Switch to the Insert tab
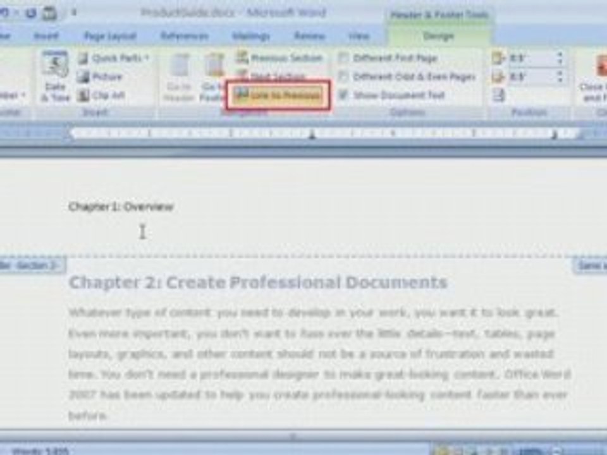Viewport: 607px width, 455px height. point(46,37)
